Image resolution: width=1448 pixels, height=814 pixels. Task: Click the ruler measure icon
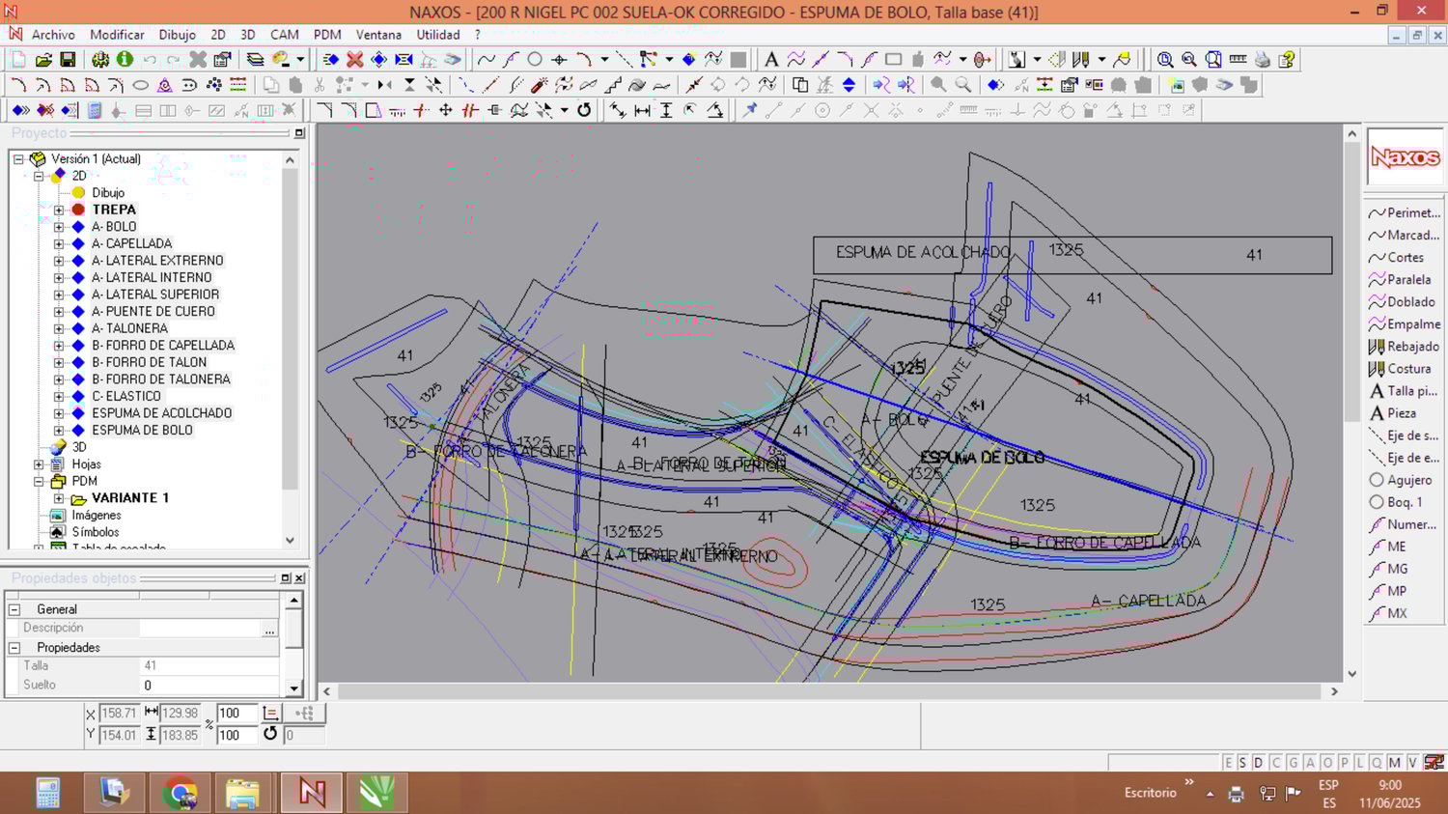1239,60
